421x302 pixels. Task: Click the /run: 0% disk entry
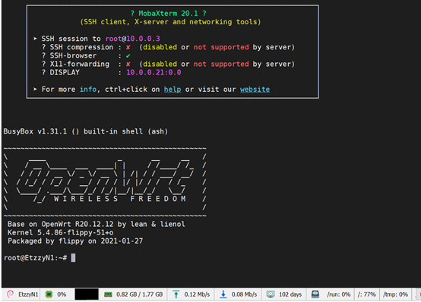[x=339, y=294]
